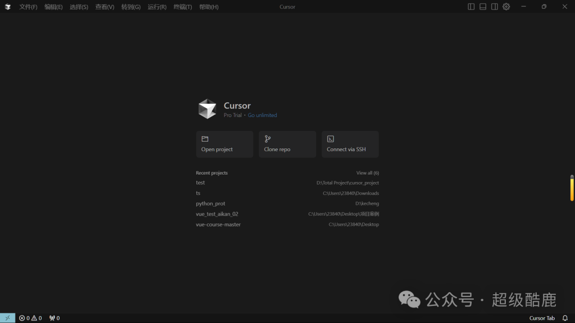Screen dimensions: 575x323
Task: Open settings with the gear icon
Action: [506, 6]
